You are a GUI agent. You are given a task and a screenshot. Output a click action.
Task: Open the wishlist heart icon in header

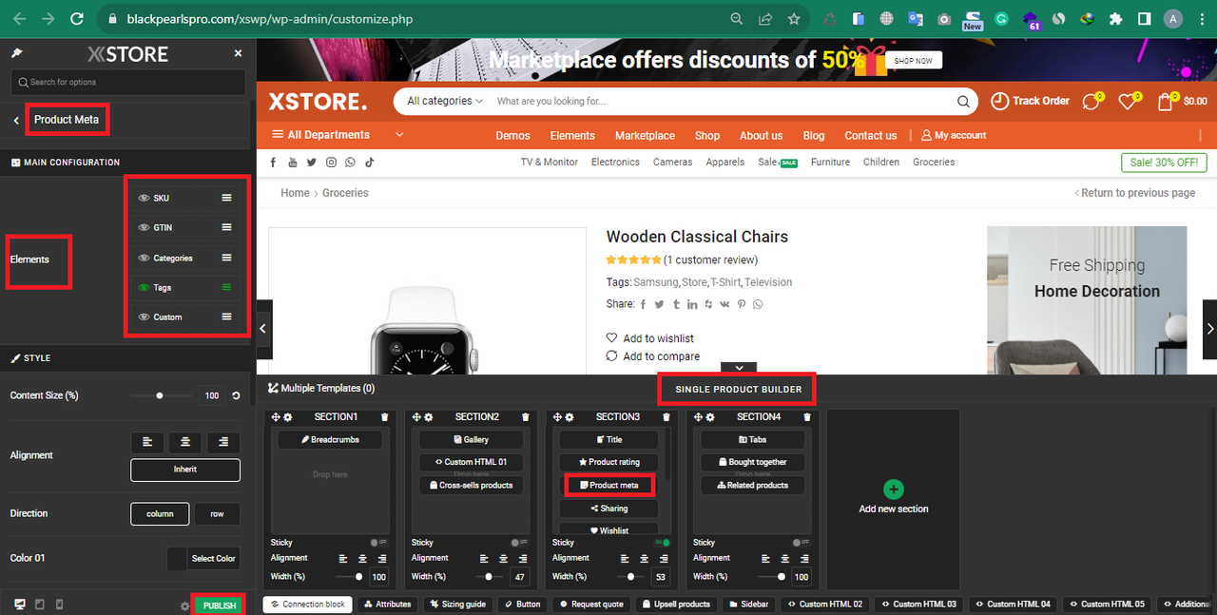click(x=1128, y=101)
